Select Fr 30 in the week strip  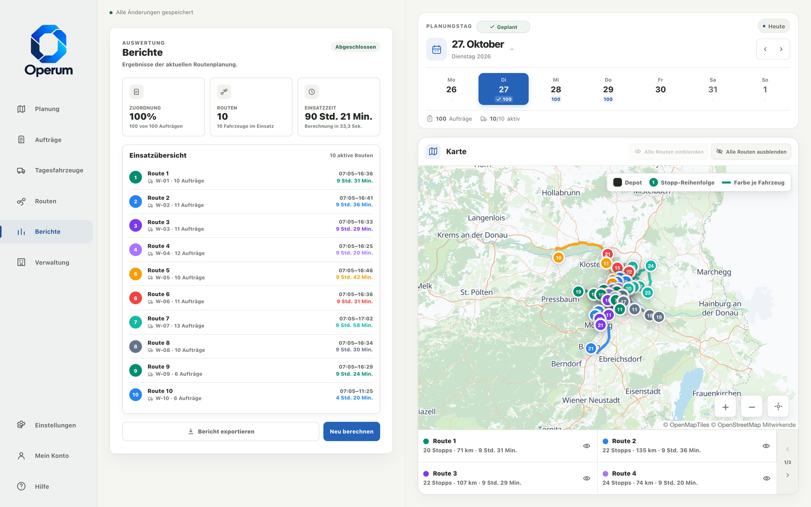tap(660, 89)
